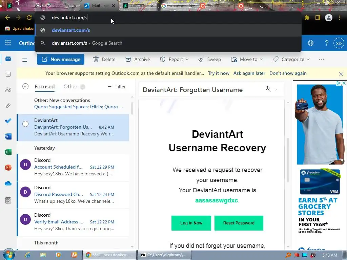Reload page in Chrome
Screen dimensions: 347x260
pyautogui.click(x=29, y=18)
